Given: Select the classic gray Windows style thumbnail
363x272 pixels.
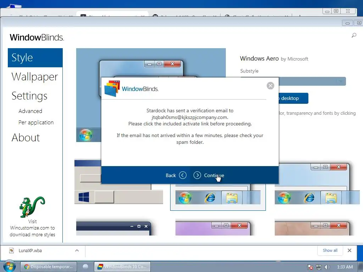Looking at the screenshot, I should 119,182.
